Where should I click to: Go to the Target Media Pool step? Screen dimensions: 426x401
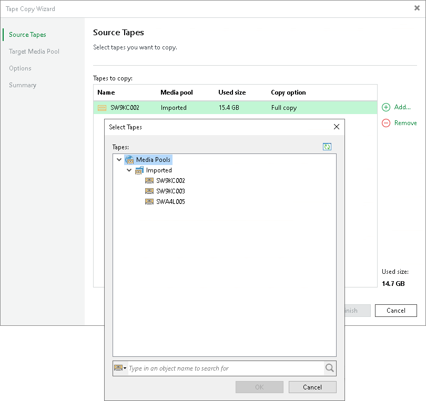(34, 52)
